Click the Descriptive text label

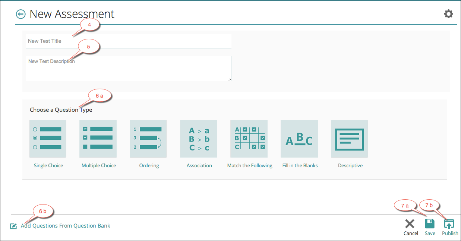click(x=350, y=165)
